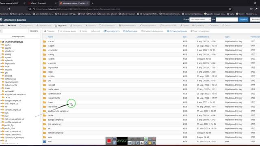Open the Все ваши файлы search dropdown

pyautogui.click(x=200, y=19)
